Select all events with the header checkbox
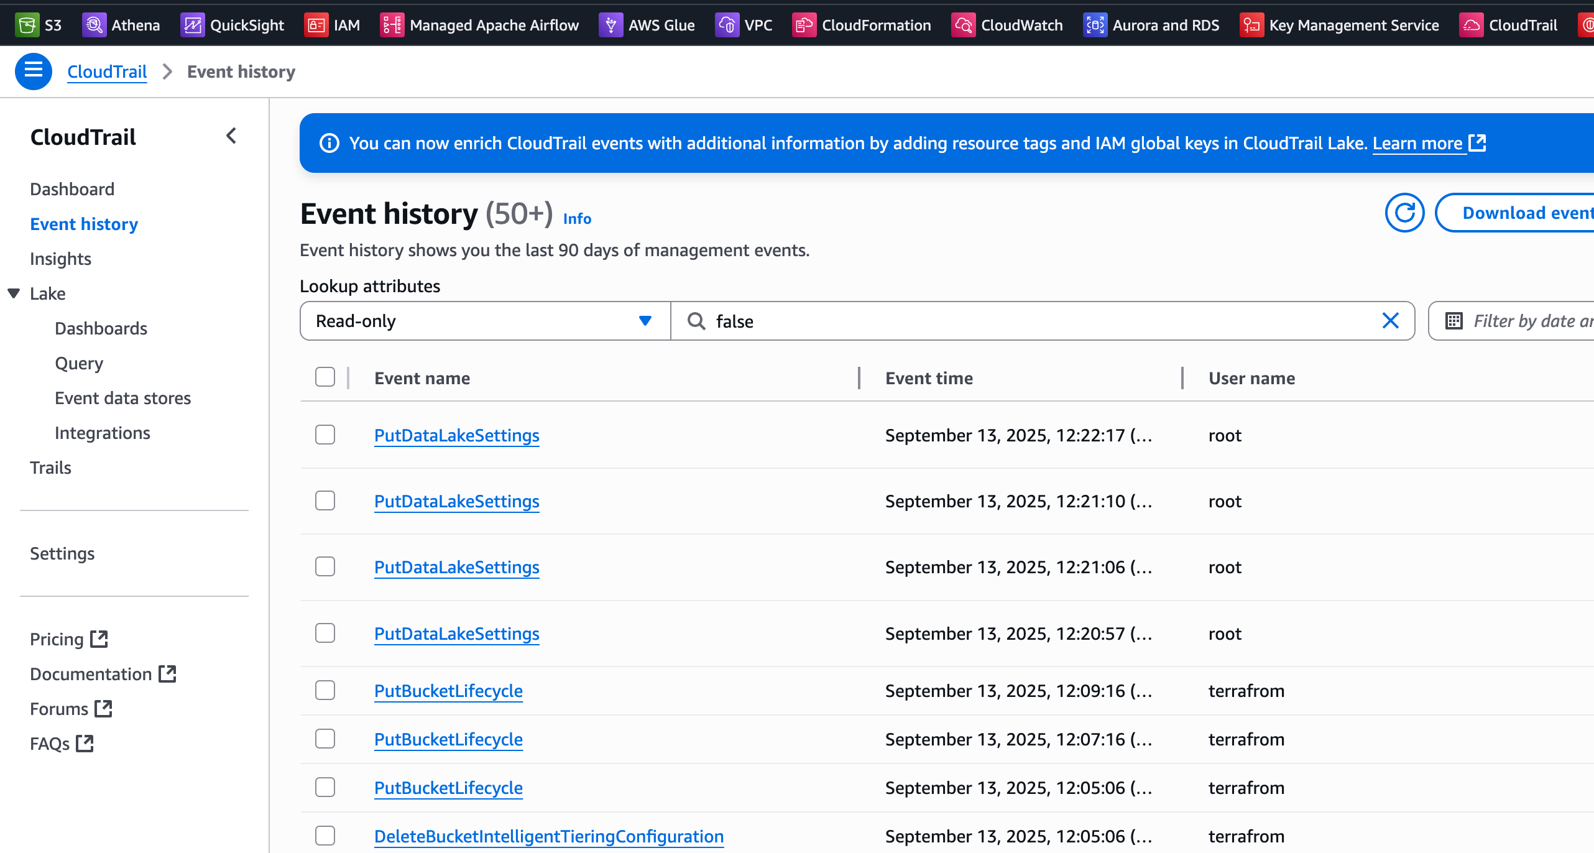The height and width of the screenshot is (853, 1594). coord(325,377)
